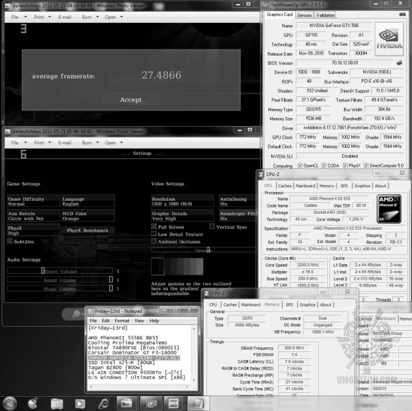The height and width of the screenshot is (411, 412).
Task: Open the Windows Explorer folder on the taskbar
Action: (x=57, y=404)
